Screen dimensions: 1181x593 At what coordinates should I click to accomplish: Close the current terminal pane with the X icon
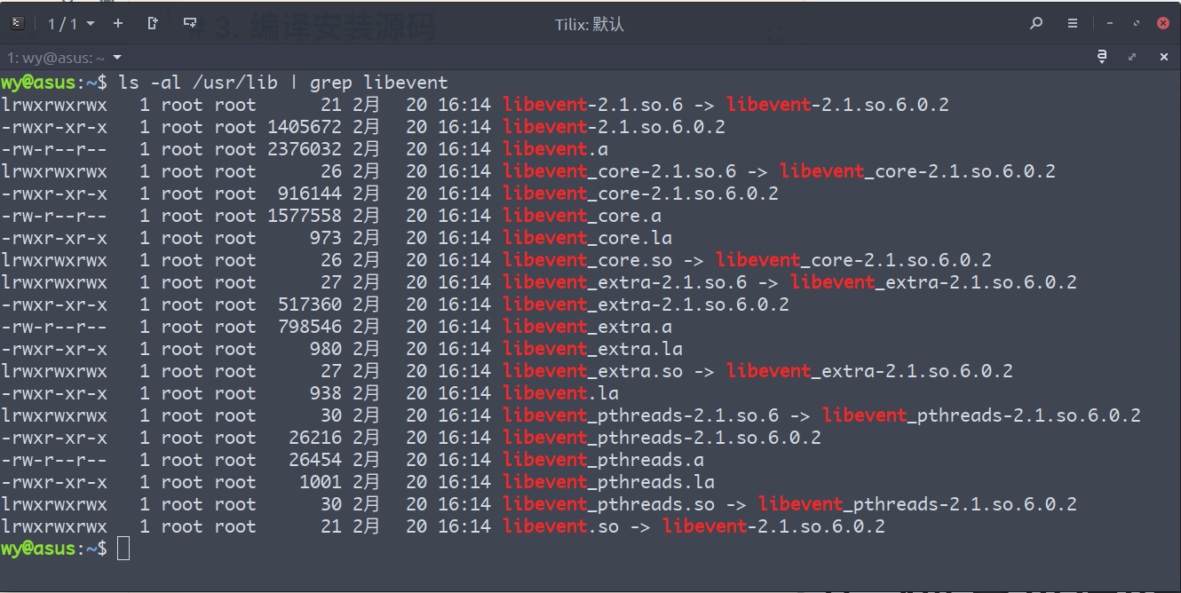coord(1163,56)
